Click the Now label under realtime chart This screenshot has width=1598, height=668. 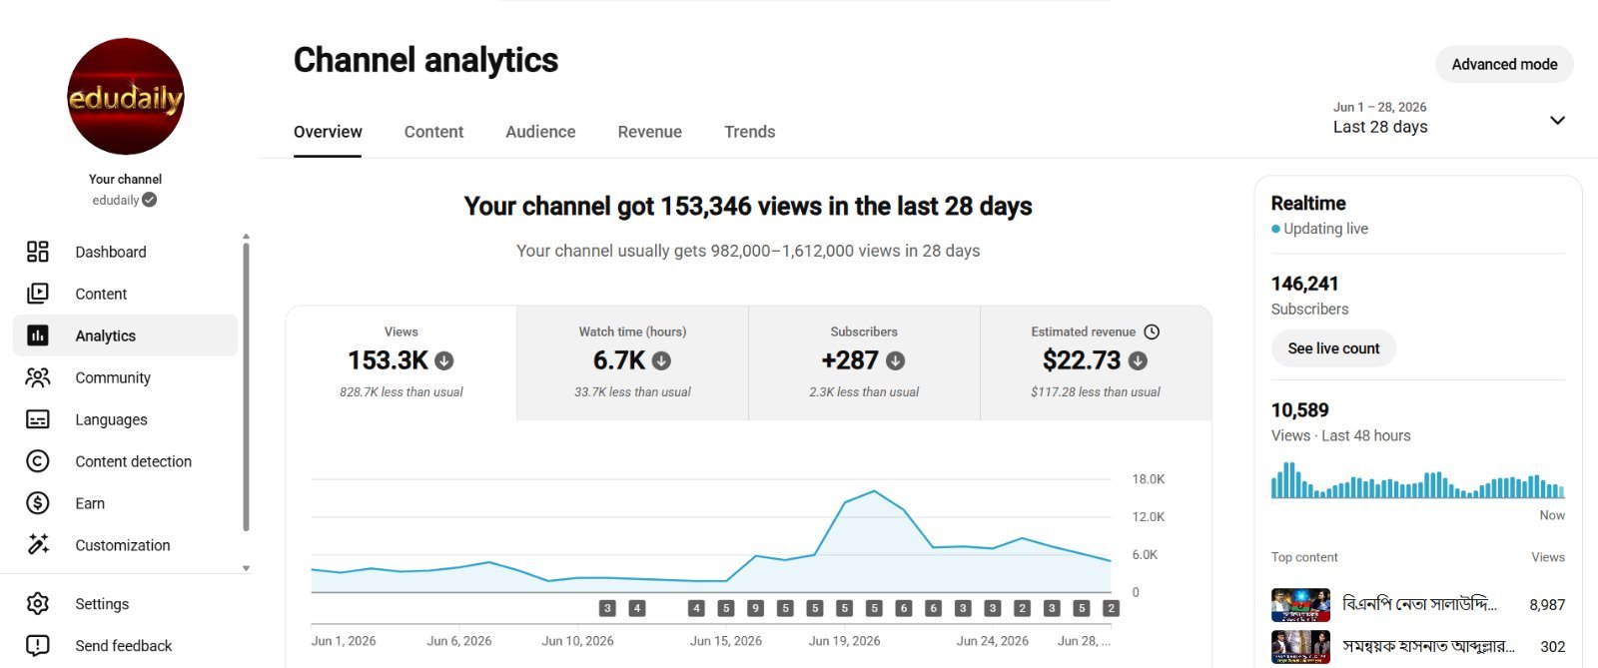coord(1552,515)
